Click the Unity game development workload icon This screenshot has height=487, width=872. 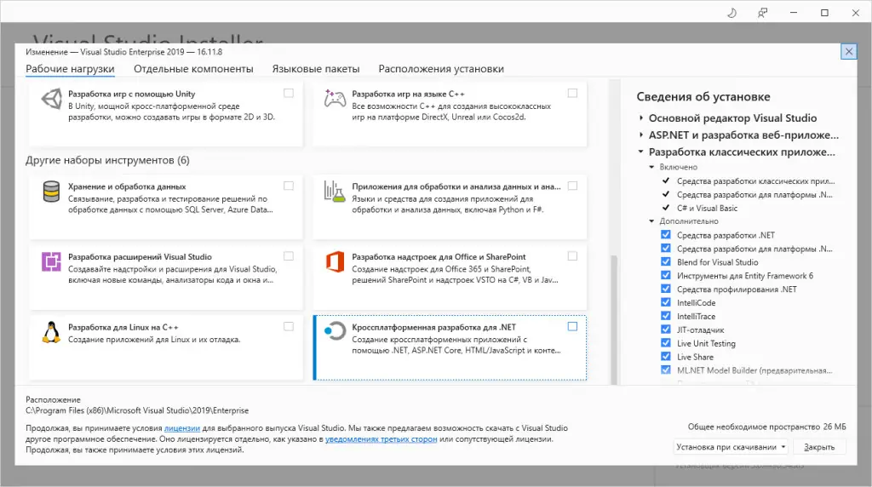click(x=51, y=100)
